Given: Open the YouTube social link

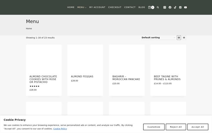Looking at the screenshot, I should tap(185, 7).
